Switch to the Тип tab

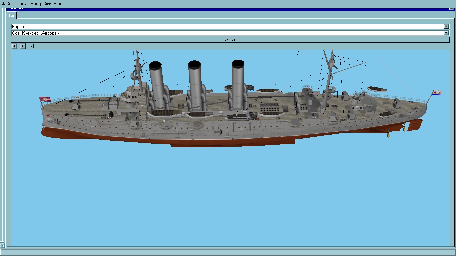click(x=12, y=15)
